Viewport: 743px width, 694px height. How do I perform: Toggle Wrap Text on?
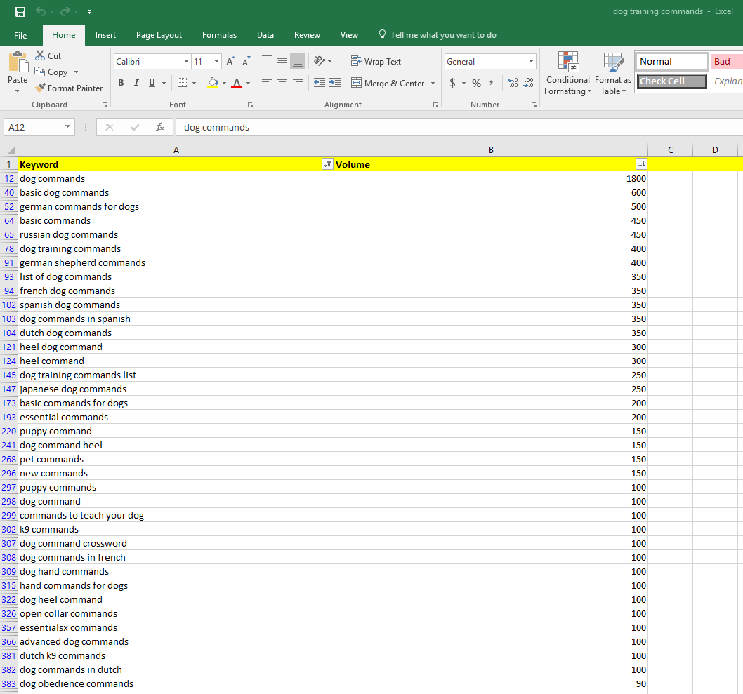pyautogui.click(x=376, y=62)
